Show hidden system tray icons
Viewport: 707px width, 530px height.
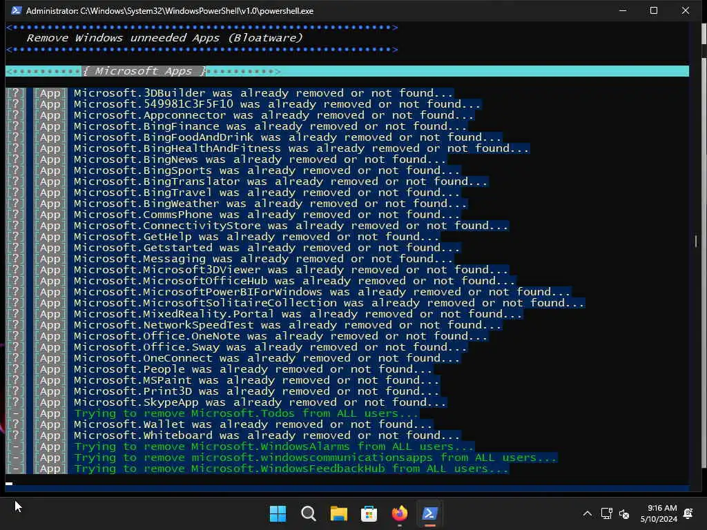pos(587,513)
